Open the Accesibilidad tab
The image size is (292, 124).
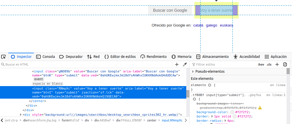[246, 57]
